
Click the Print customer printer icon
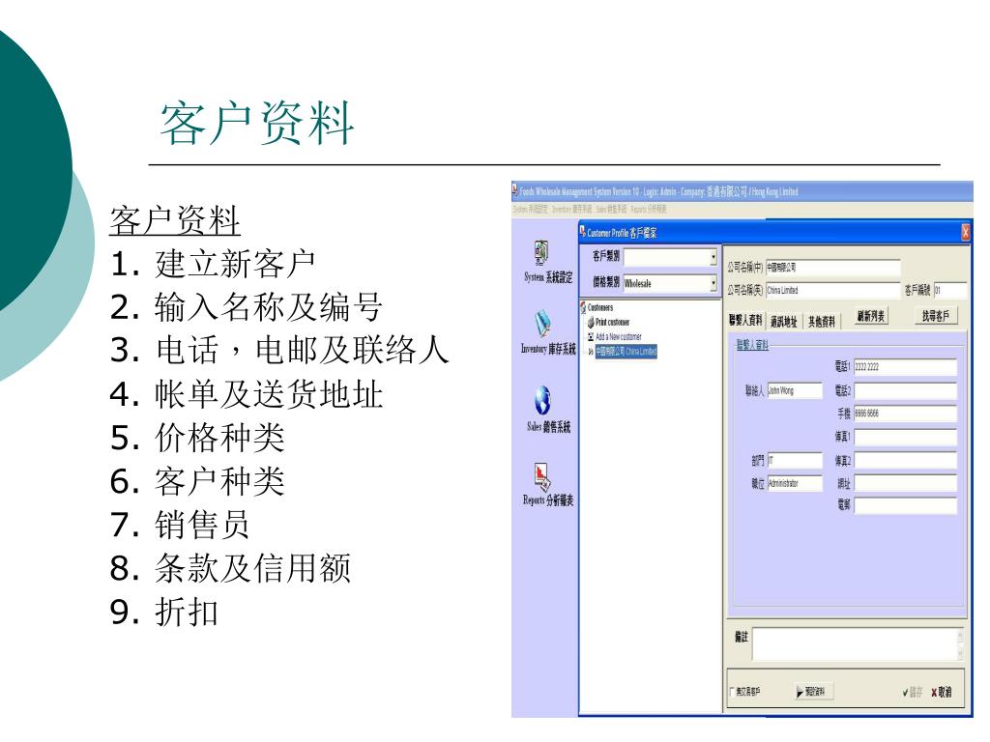tap(591, 323)
